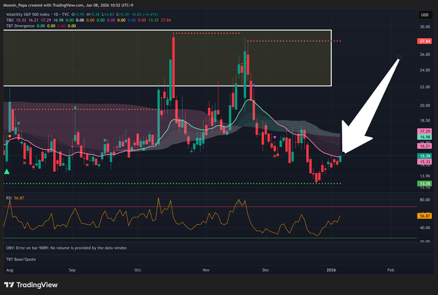This screenshot has width=438, height=295.
Task: Click the red 27.84 price label
Action: [x=424, y=41]
